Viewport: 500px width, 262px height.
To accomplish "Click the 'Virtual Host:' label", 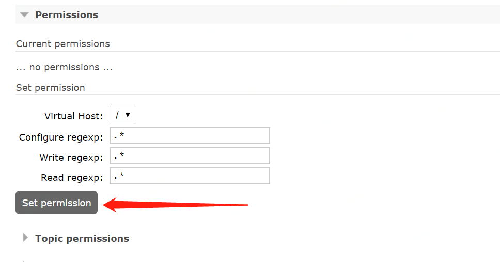I will (74, 116).
